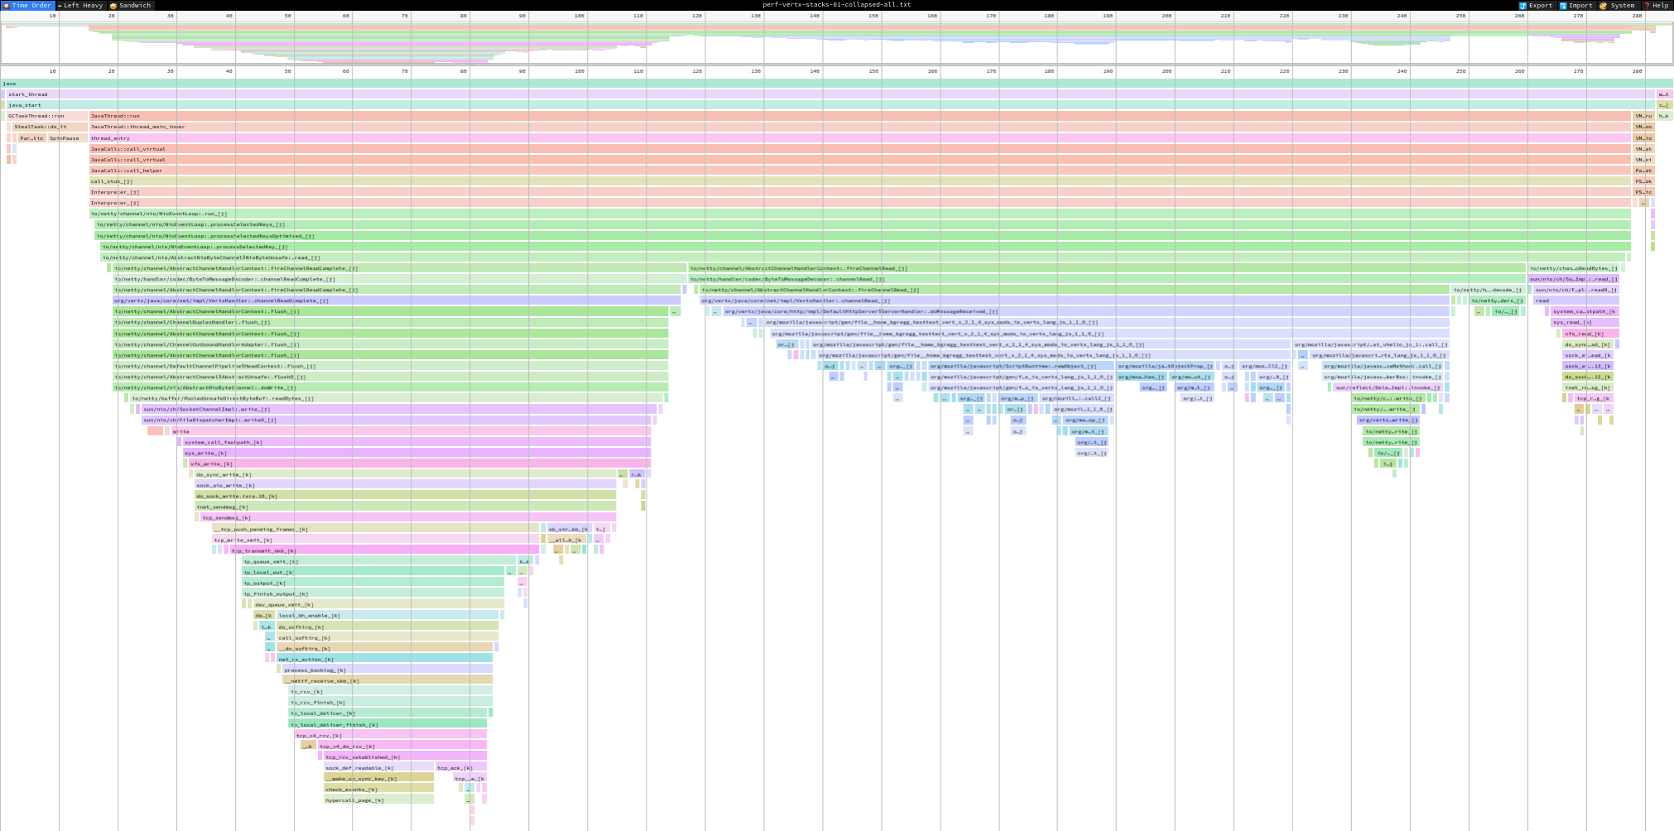This screenshot has height=831, width=1674.
Task: Select the dev_queue_xmit_[k] frame
Action: click(x=378, y=604)
